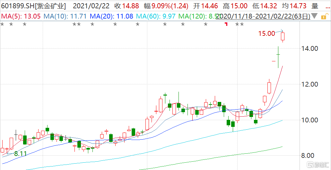Select the MA(5) indicator label

pyautogui.click(x=21, y=16)
